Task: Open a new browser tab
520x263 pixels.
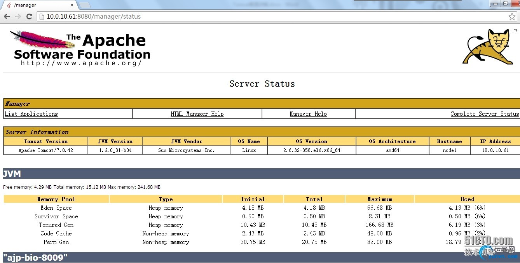Action: [x=85, y=5]
